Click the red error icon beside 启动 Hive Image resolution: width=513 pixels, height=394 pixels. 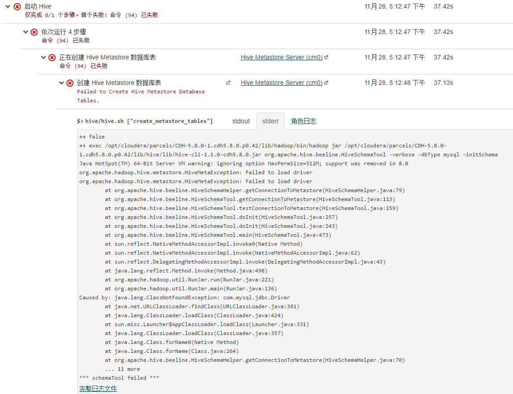point(17,7)
